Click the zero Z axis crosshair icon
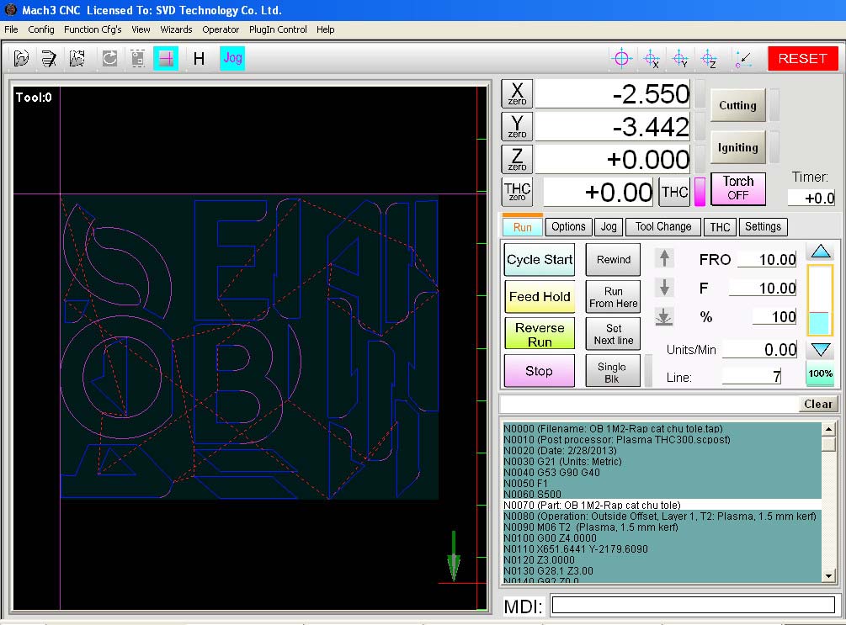The width and height of the screenshot is (846, 625). [x=708, y=59]
